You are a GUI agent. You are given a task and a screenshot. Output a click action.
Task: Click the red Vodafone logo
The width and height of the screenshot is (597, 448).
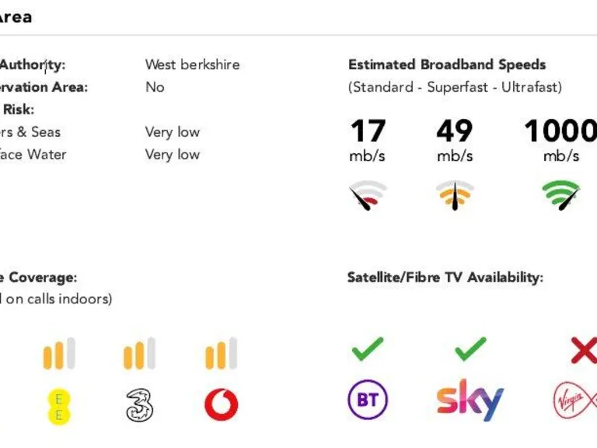(x=221, y=405)
